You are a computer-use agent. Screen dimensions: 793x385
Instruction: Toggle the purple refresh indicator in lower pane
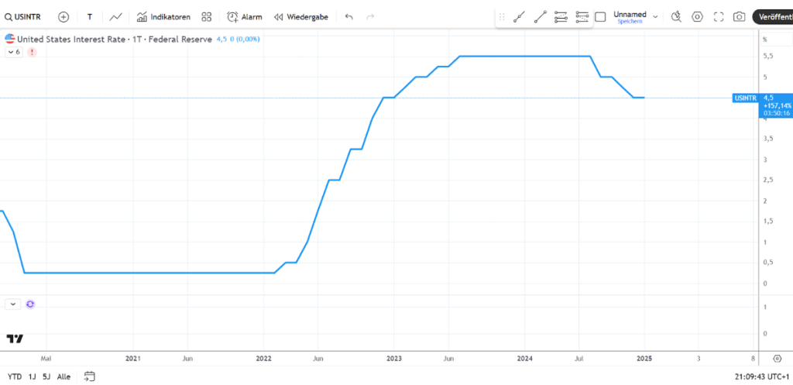[x=30, y=304]
